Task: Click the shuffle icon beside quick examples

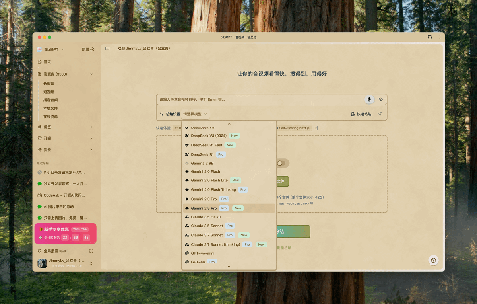Action: [x=316, y=128]
